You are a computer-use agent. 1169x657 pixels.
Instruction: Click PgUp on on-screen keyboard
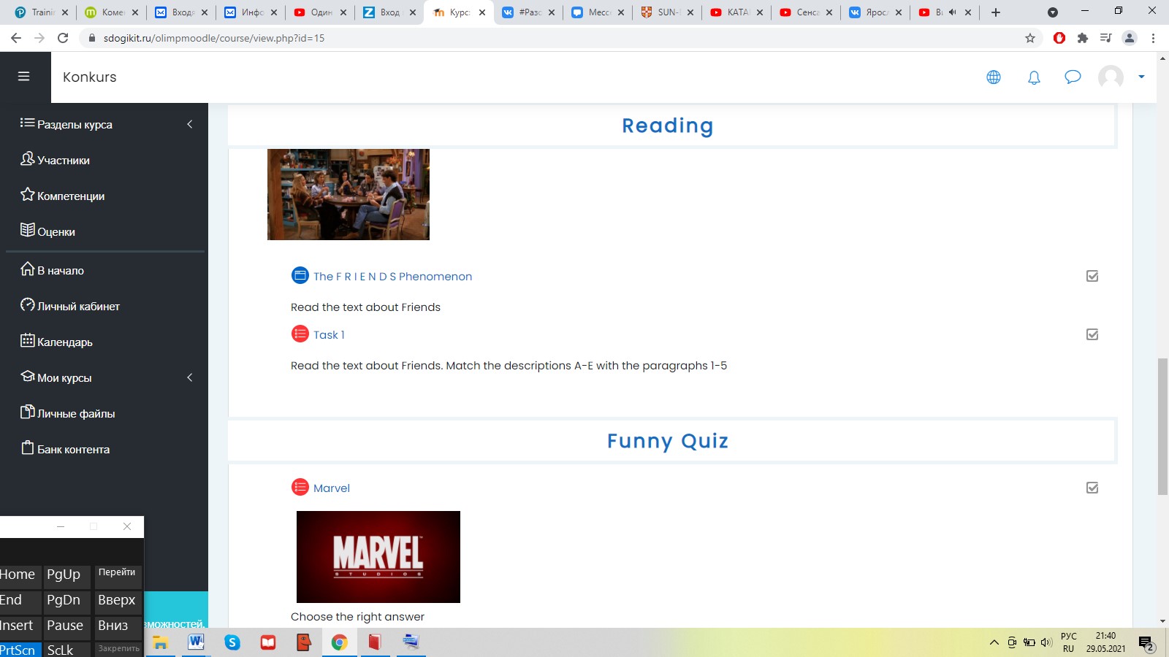coord(66,575)
